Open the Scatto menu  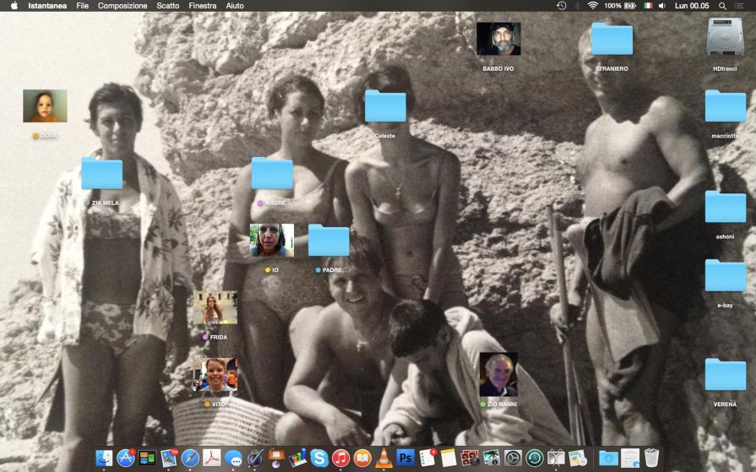click(168, 6)
